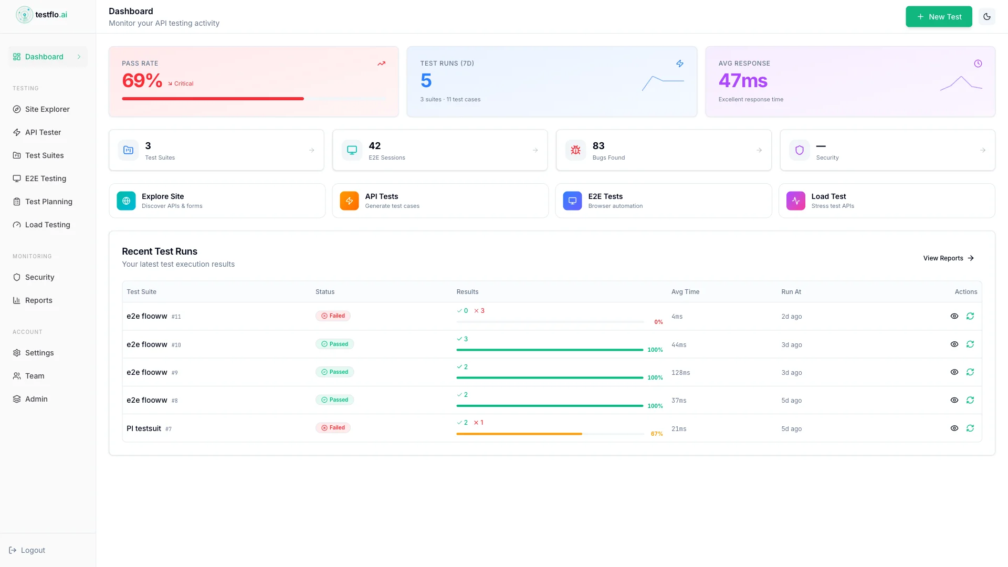Show results for Pl testsuit #7 run
Image resolution: width=1008 pixels, height=567 pixels.
coord(954,428)
